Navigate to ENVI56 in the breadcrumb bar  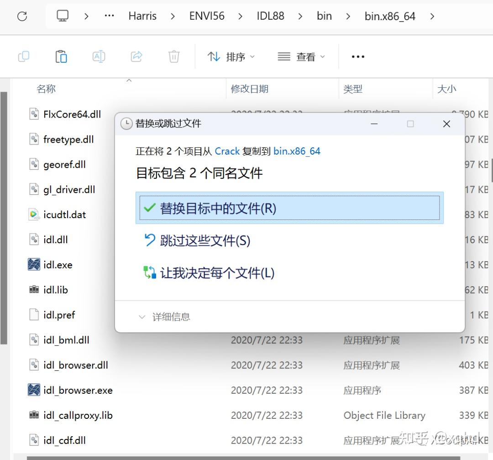coord(206,16)
